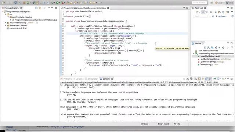Click Remove Launch X icon in Console toolbar
The width and height of the screenshot is (235, 132).
pos(188,79)
